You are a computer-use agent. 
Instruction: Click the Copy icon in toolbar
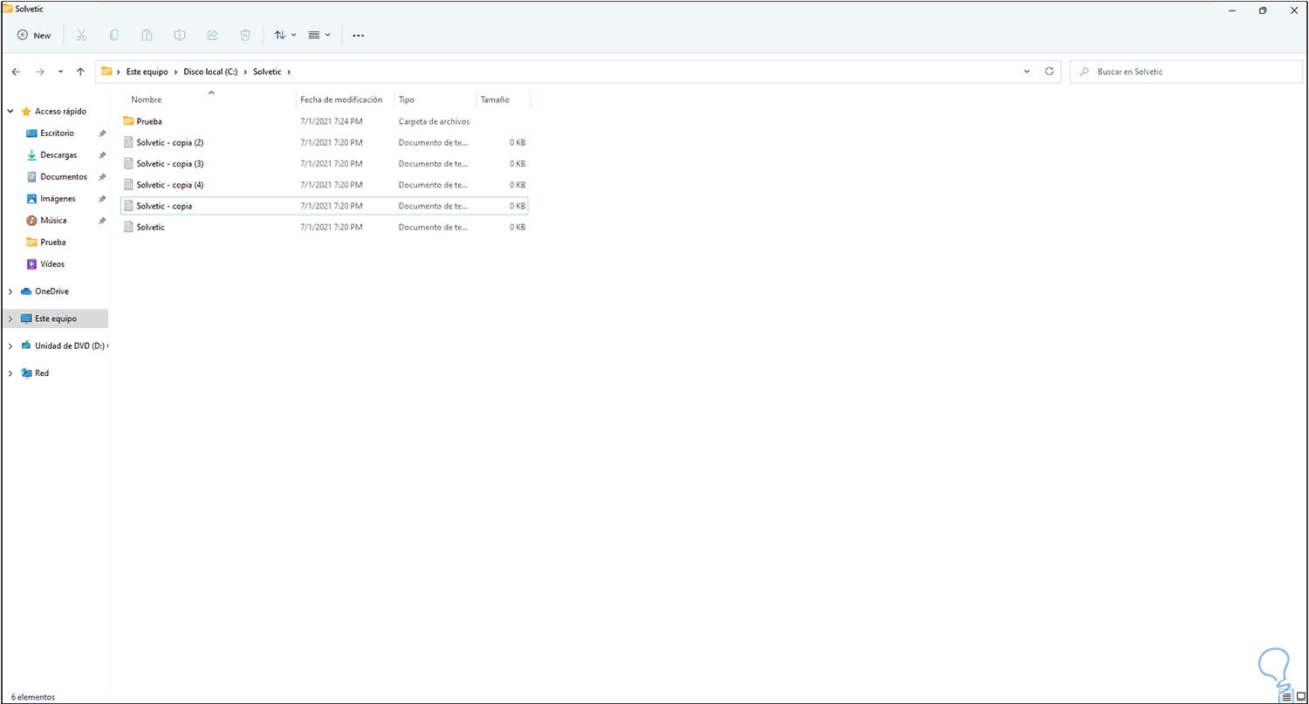pos(114,35)
